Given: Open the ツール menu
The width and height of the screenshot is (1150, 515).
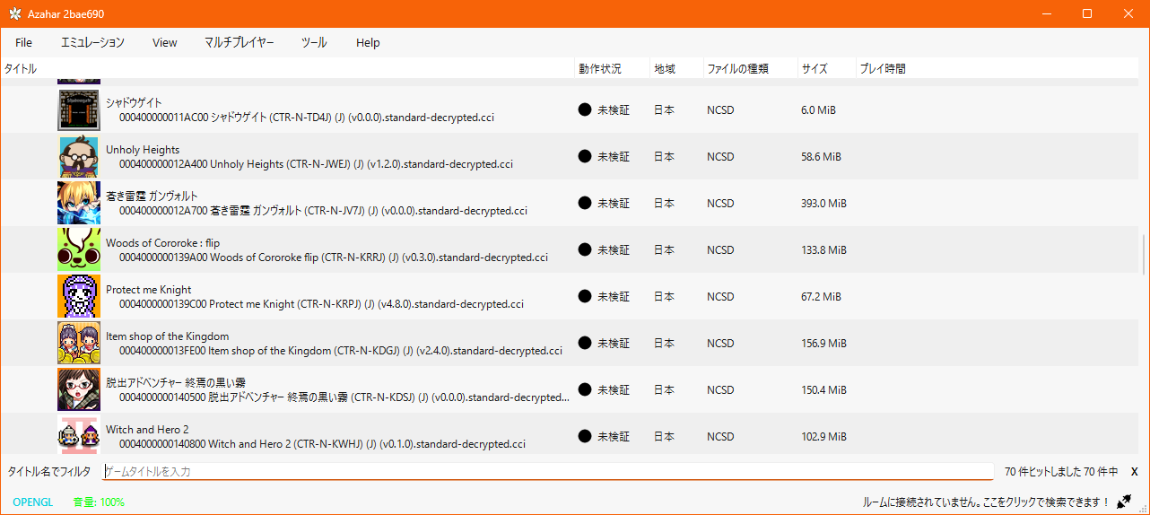Looking at the screenshot, I should 314,42.
